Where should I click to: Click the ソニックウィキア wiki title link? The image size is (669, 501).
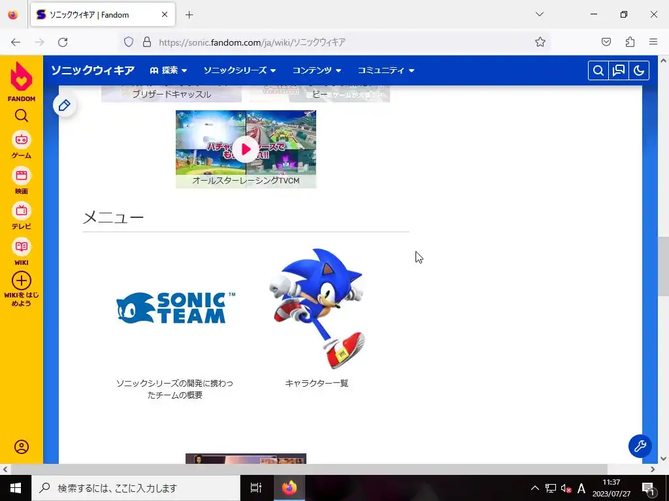pos(93,70)
